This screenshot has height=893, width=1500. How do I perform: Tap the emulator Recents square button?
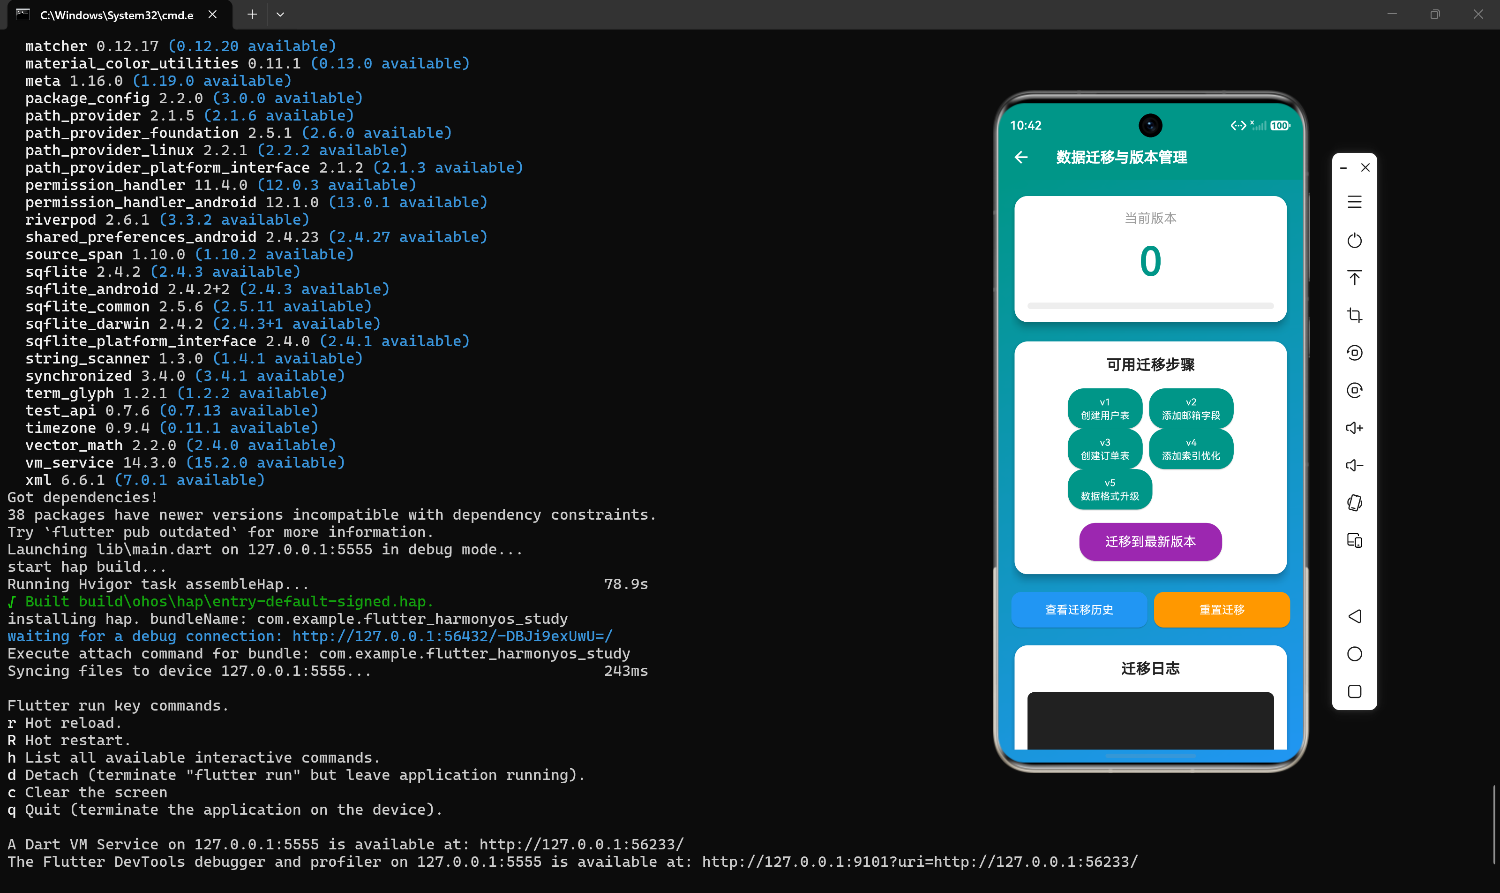pos(1354,691)
